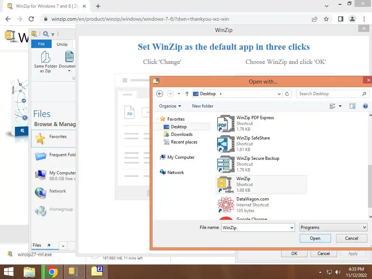Viewport: 372px width, 279px height.
Task: Add new tab with plus in WinZip
Action: tap(63, 246)
